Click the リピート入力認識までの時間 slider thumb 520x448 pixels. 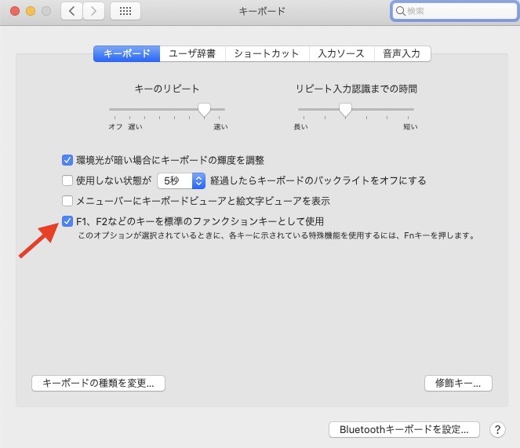click(x=346, y=110)
